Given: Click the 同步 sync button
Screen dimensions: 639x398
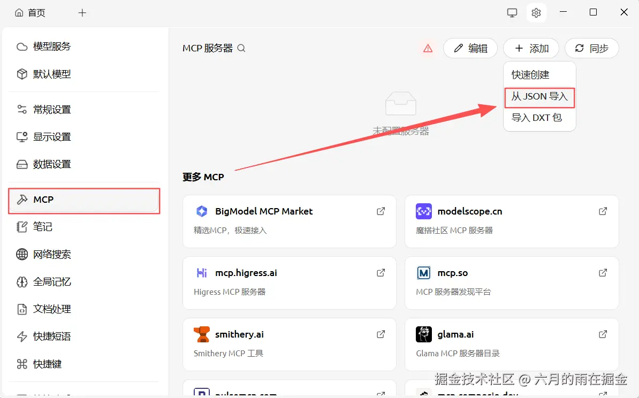Looking at the screenshot, I should (x=592, y=49).
